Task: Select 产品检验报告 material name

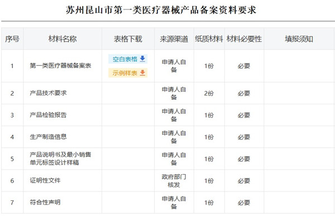Action: point(48,115)
